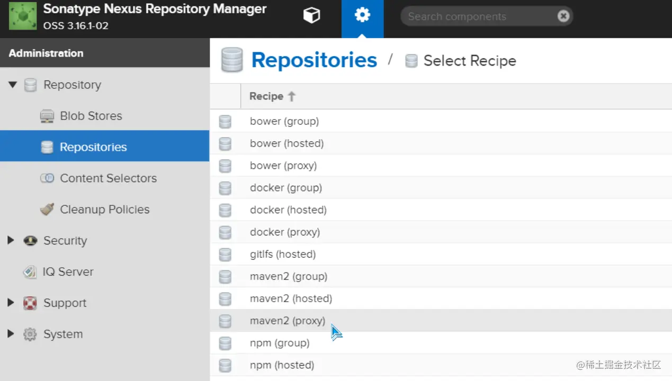Expand the System tree node arrow

(x=11, y=334)
